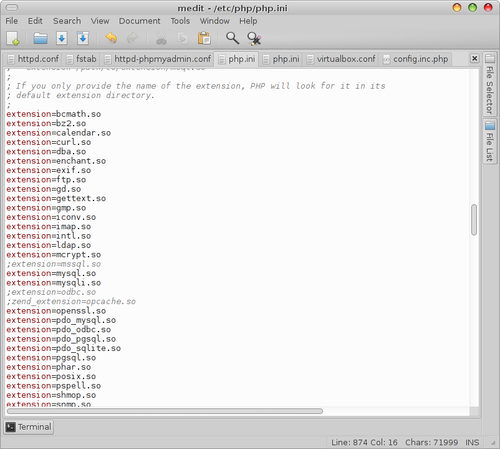Open the Terminal bottom pane

click(29, 427)
